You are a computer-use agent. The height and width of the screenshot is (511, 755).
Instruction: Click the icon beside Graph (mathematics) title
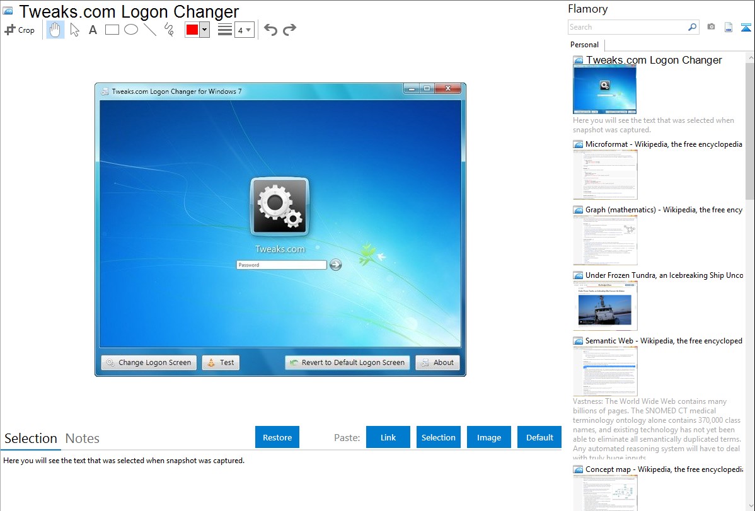click(x=578, y=210)
